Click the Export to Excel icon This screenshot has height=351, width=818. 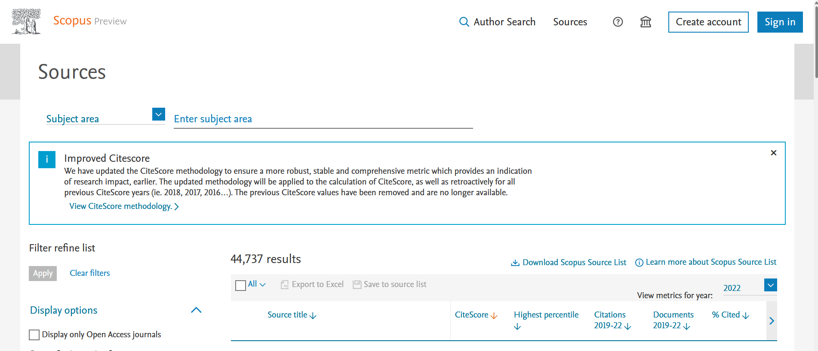click(x=285, y=284)
